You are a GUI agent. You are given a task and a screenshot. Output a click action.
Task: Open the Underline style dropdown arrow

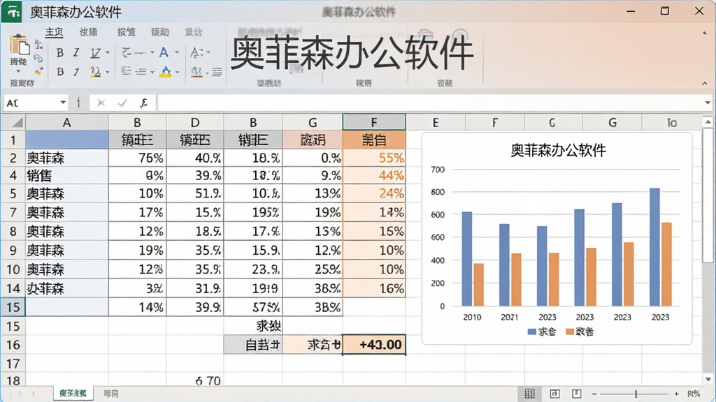(108, 53)
